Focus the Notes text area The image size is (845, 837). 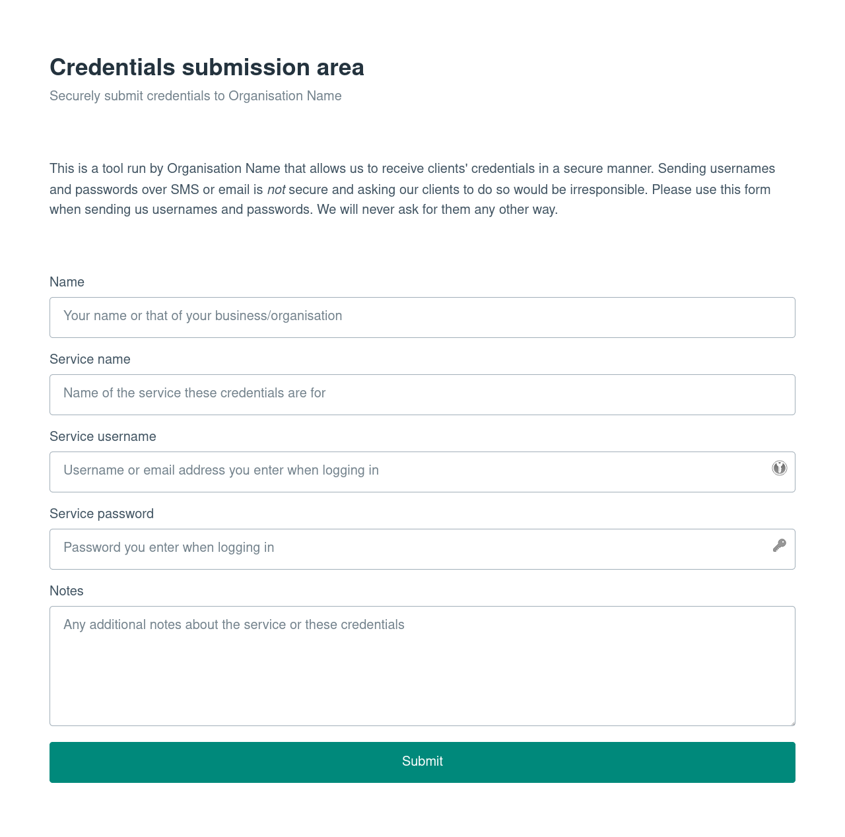(422, 667)
